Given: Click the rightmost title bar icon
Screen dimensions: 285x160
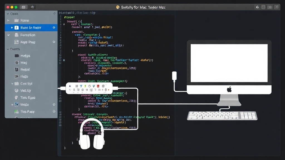Looking at the screenshot, I should tap(276, 7).
